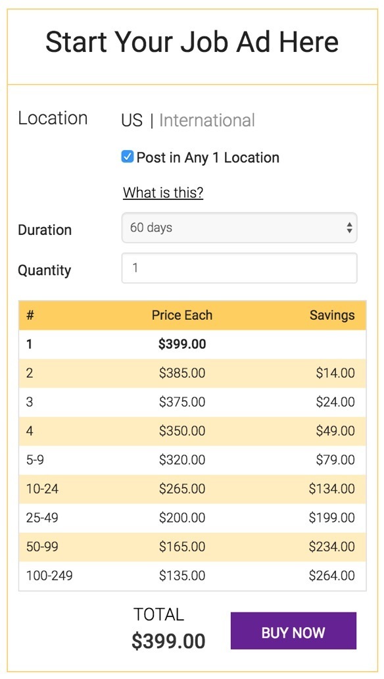
Task: Select the US location tab
Action: click(x=132, y=120)
